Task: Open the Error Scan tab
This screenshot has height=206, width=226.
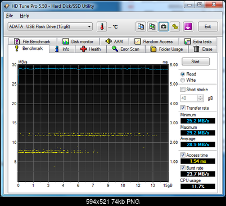Action: [126, 49]
